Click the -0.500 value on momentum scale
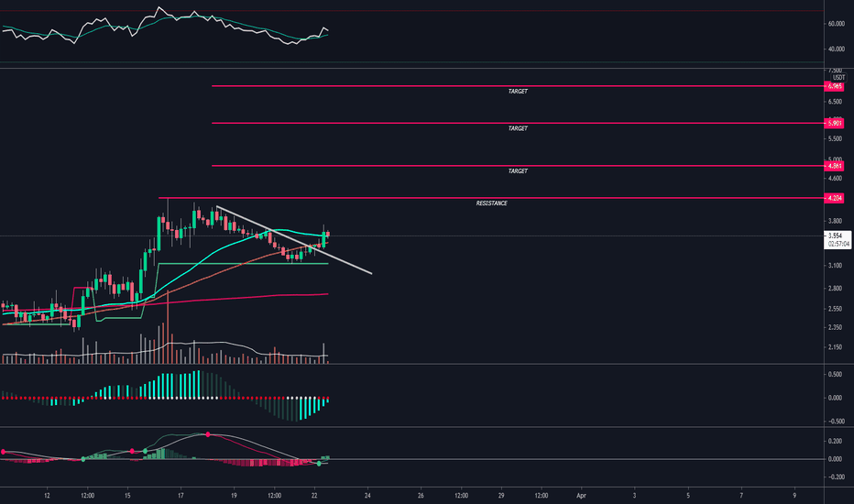Viewport: 854px width, 504px height. coord(835,422)
